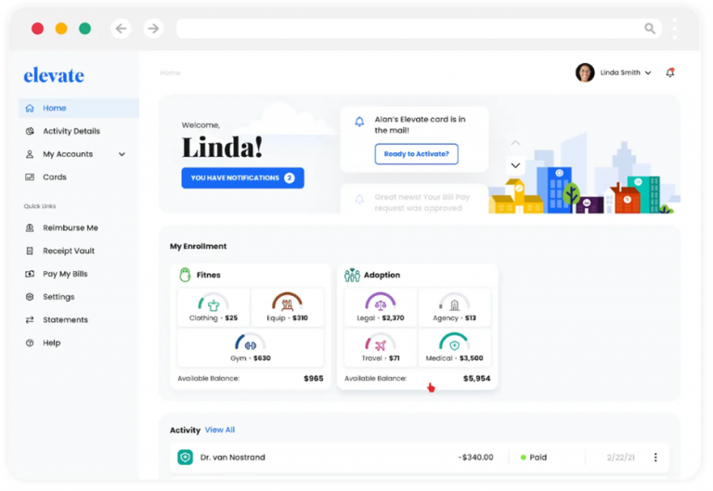This screenshot has width=713, height=491.
Task: Select the Legal adoption scales icon
Action: (x=380, y=303)
